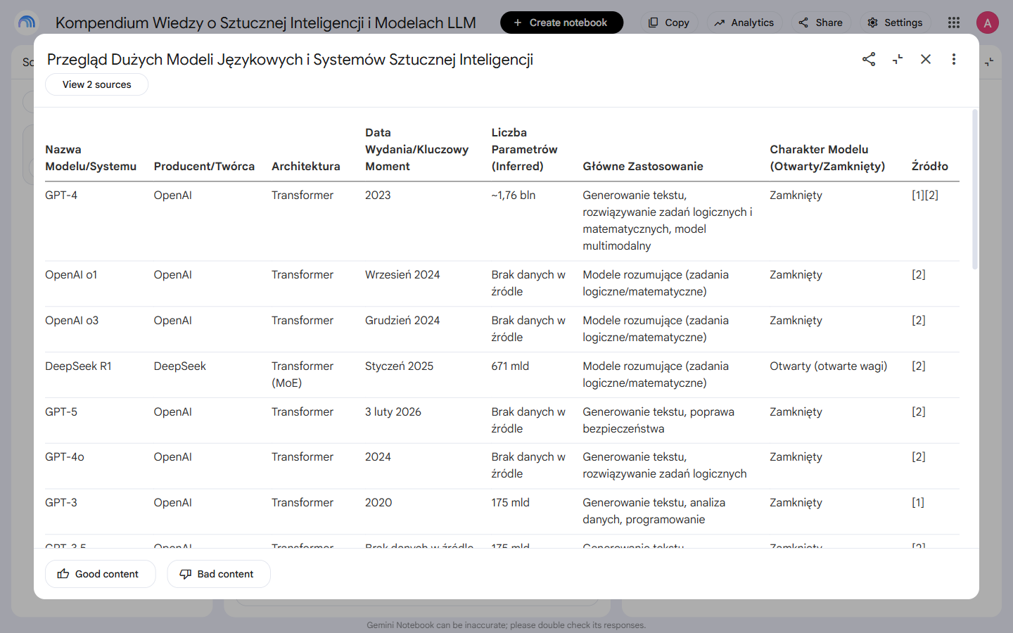Image resolution: width=1013 pixels, height=633 pixels.
Task: Close the table dialog with the X icon
Action: tap(926, 59)
